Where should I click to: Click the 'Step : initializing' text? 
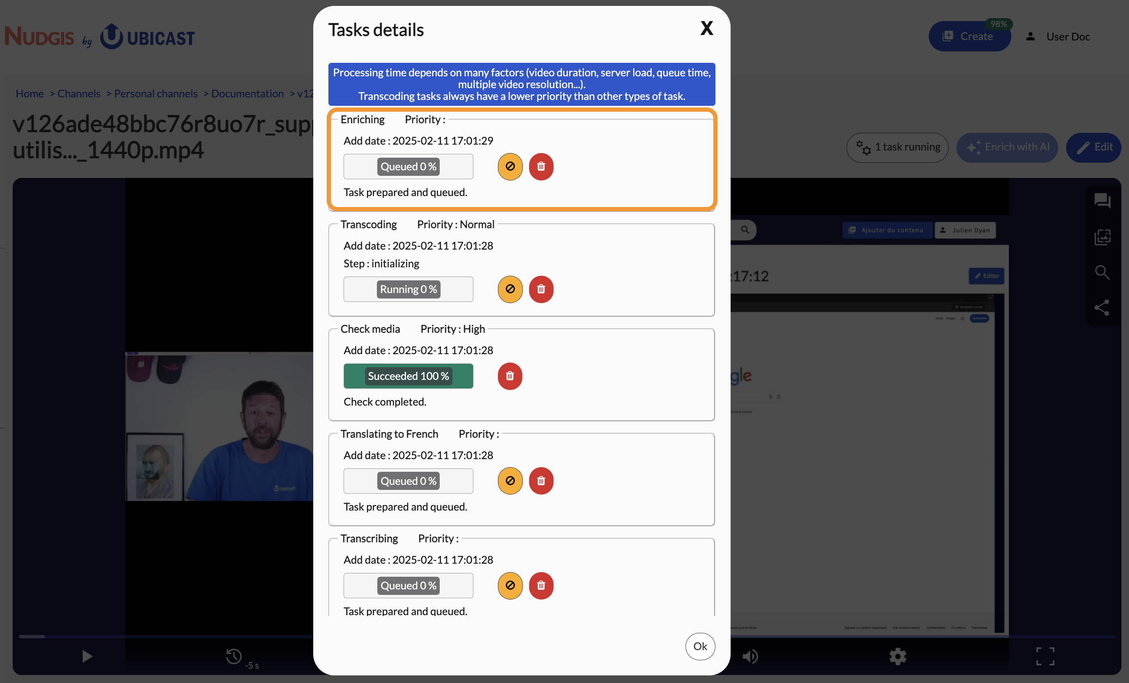pos(381,264)
